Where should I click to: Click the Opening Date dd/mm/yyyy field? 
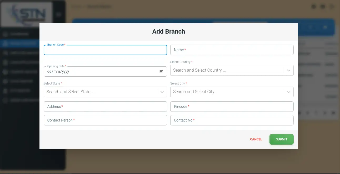tap(100, 71)
